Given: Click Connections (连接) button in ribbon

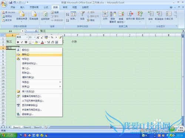Looking at the screenshot, I should (55, 13).
